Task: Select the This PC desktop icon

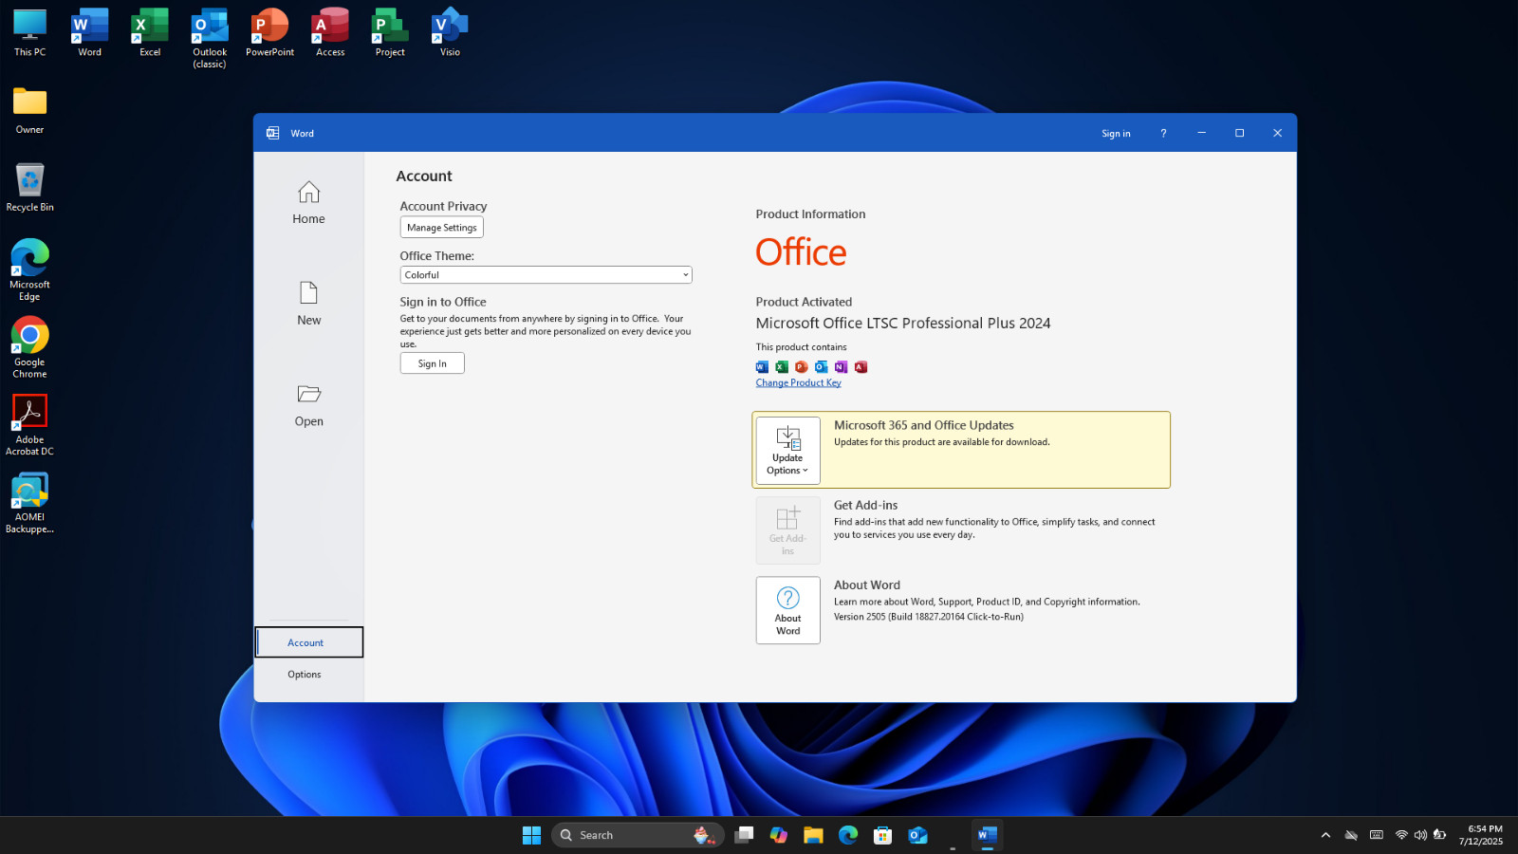Action: click(x=30, y=33)
